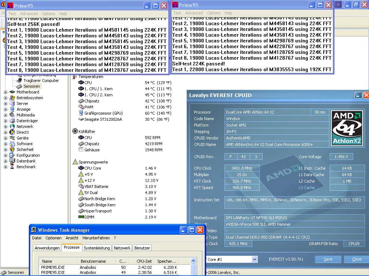Screen dimensions: 369x276
Task: Switch to Systemleistung tab in Task-Manager
Action: pyautogui.click(x=97, y=248)
